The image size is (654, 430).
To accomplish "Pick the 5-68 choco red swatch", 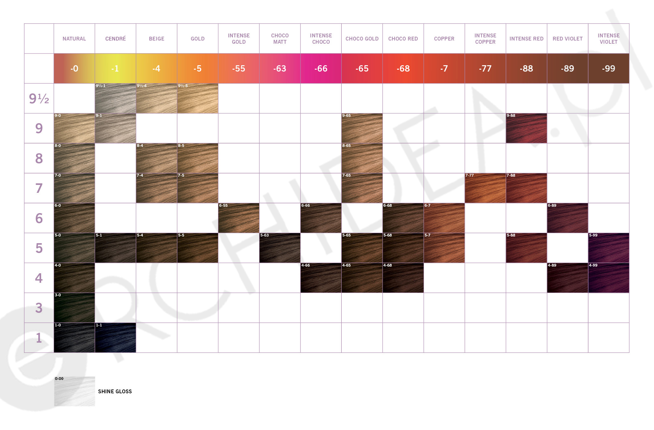I will tap(403, 248).
